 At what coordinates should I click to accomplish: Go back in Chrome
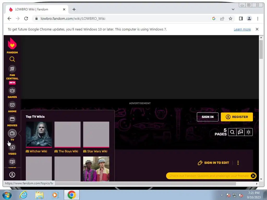9,18
